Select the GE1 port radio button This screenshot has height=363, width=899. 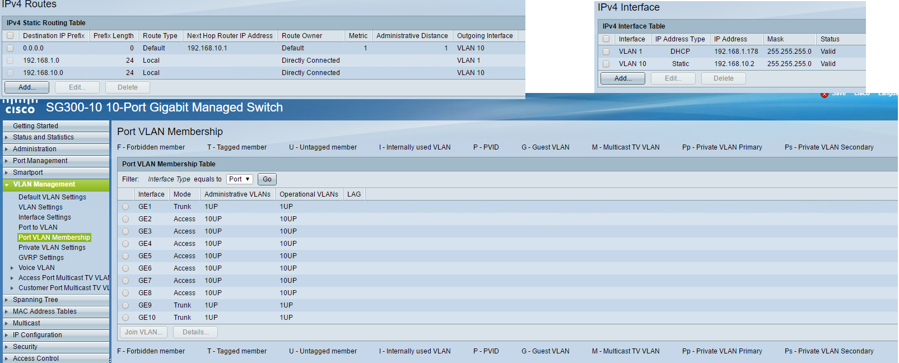[125, 207]
